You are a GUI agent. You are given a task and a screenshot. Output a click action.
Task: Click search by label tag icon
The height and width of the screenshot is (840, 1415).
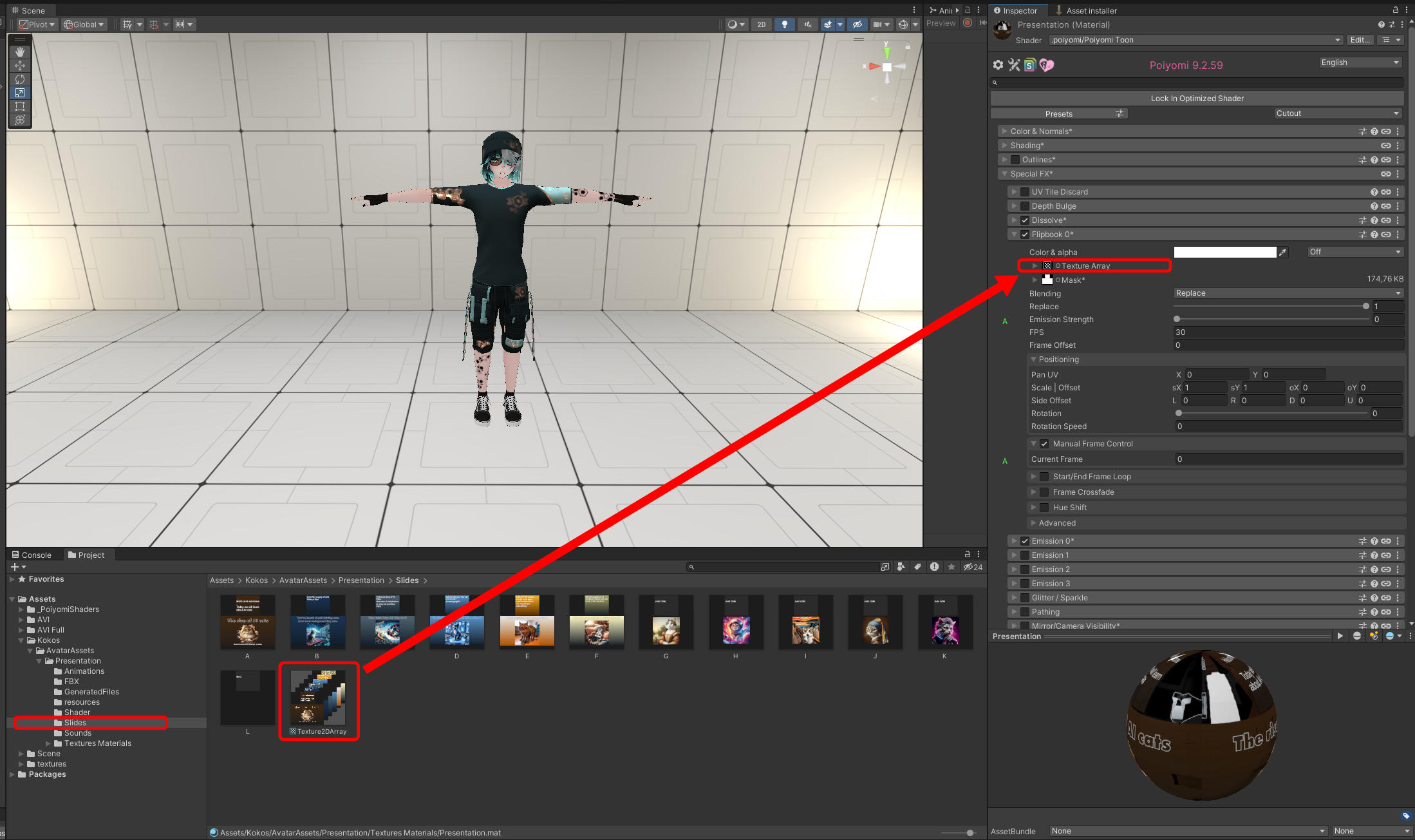tap(917, 567)
